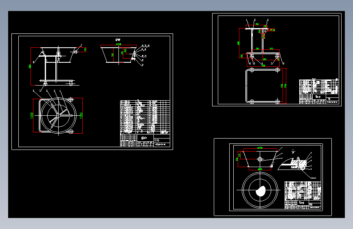
Task: Select the hopper trapezoid view on bottom-right sheet
Action: click(x=260, y=159)
